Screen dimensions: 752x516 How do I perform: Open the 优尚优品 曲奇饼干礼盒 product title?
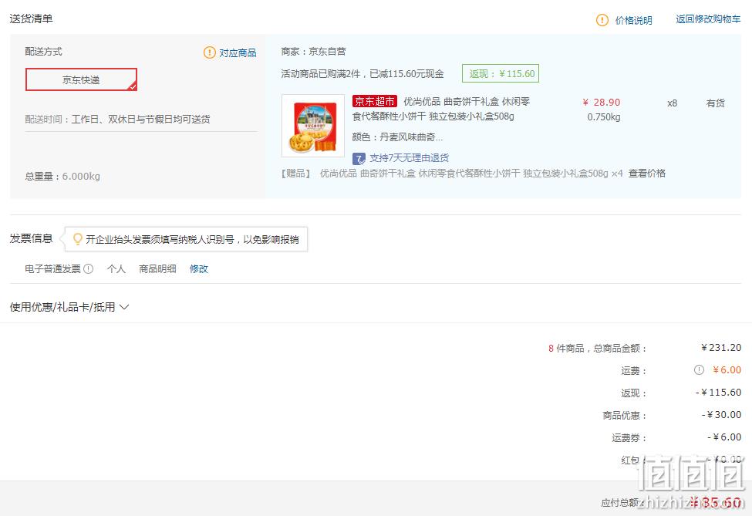coord(440,109)
